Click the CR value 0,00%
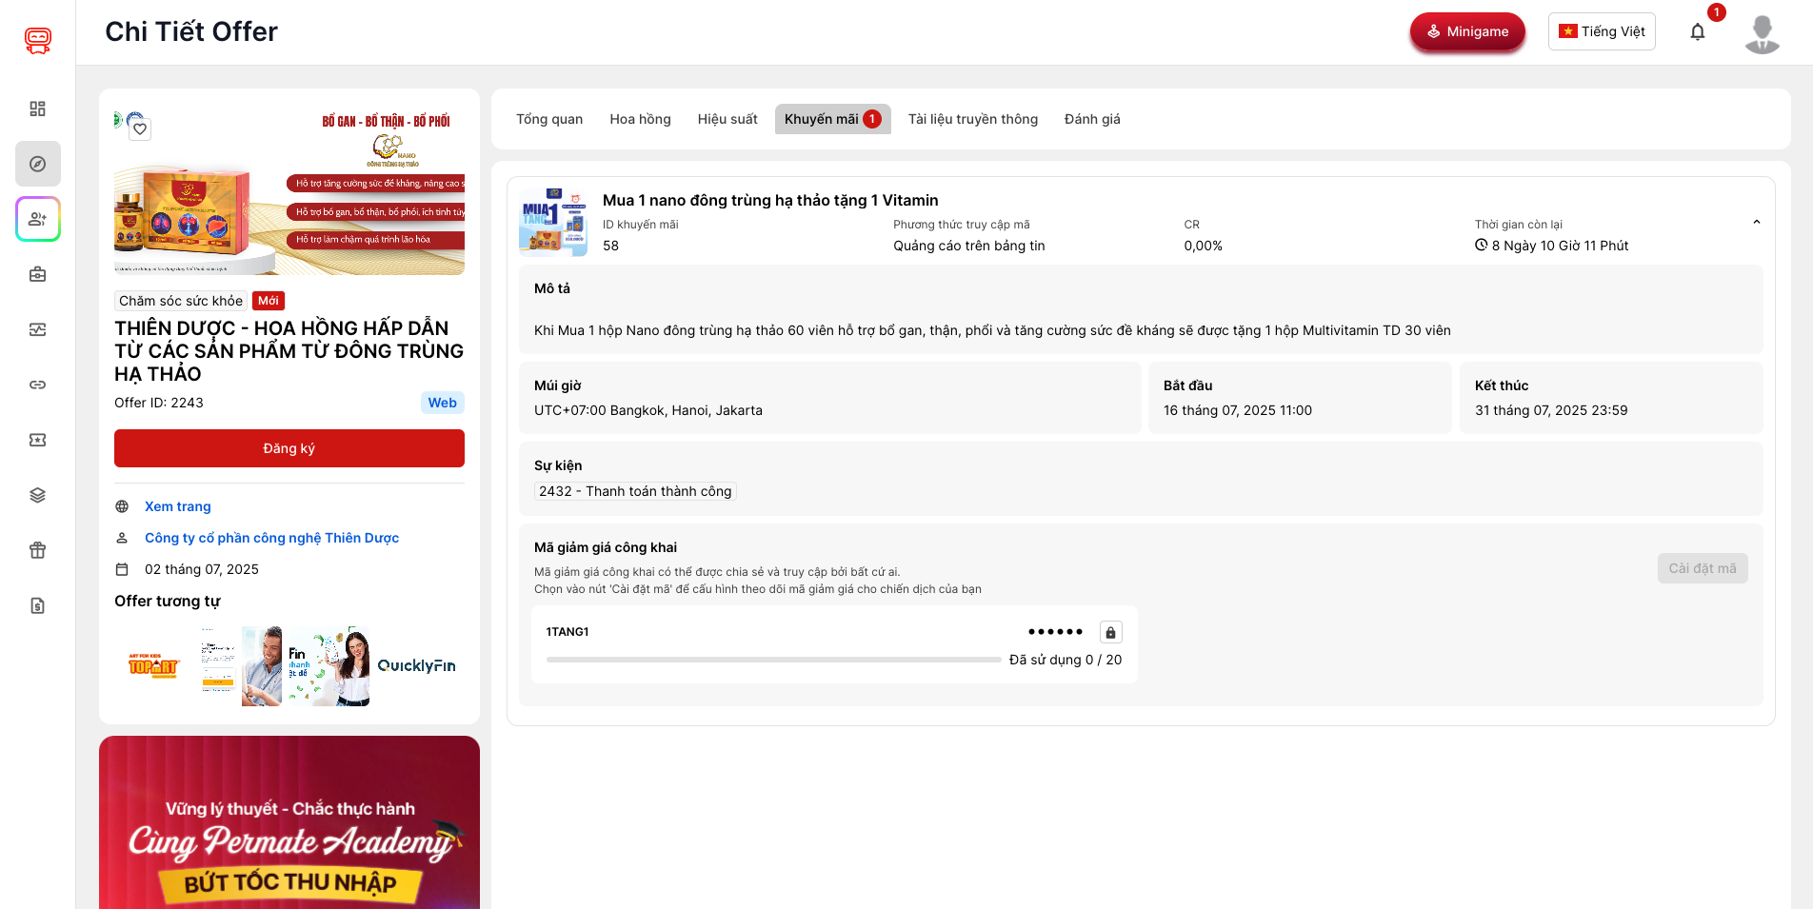1813x909 pixels. point(1204,246)
